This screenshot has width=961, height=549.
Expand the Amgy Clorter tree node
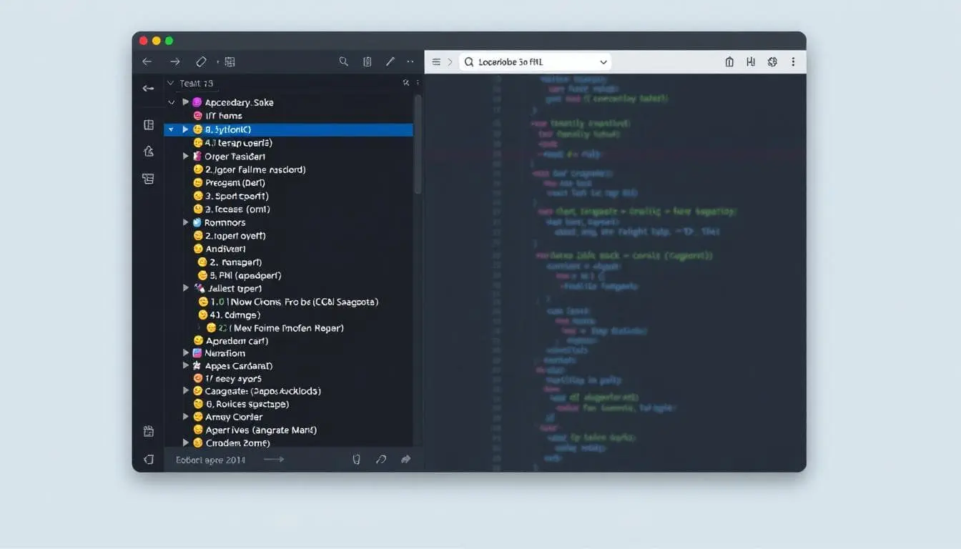point(185,417)
